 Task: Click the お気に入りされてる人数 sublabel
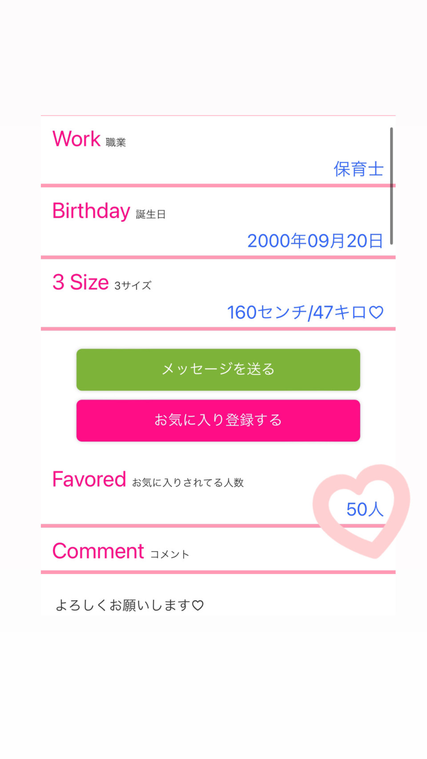point(188,483)
